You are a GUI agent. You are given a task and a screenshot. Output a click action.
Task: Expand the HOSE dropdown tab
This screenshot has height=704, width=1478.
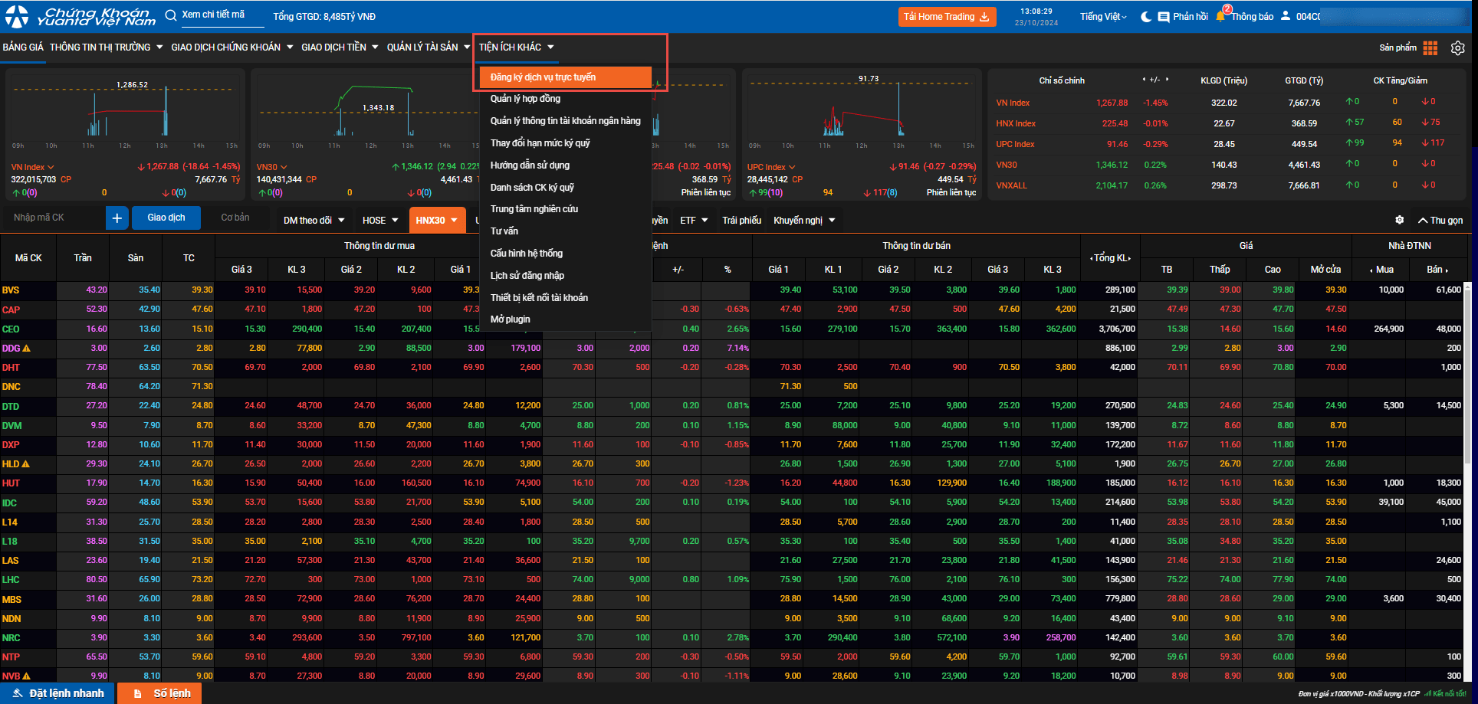click(x=380, y=220)
